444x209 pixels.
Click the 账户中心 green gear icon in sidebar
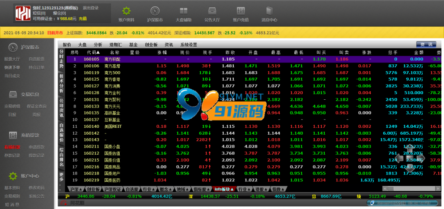pos(13,176)
